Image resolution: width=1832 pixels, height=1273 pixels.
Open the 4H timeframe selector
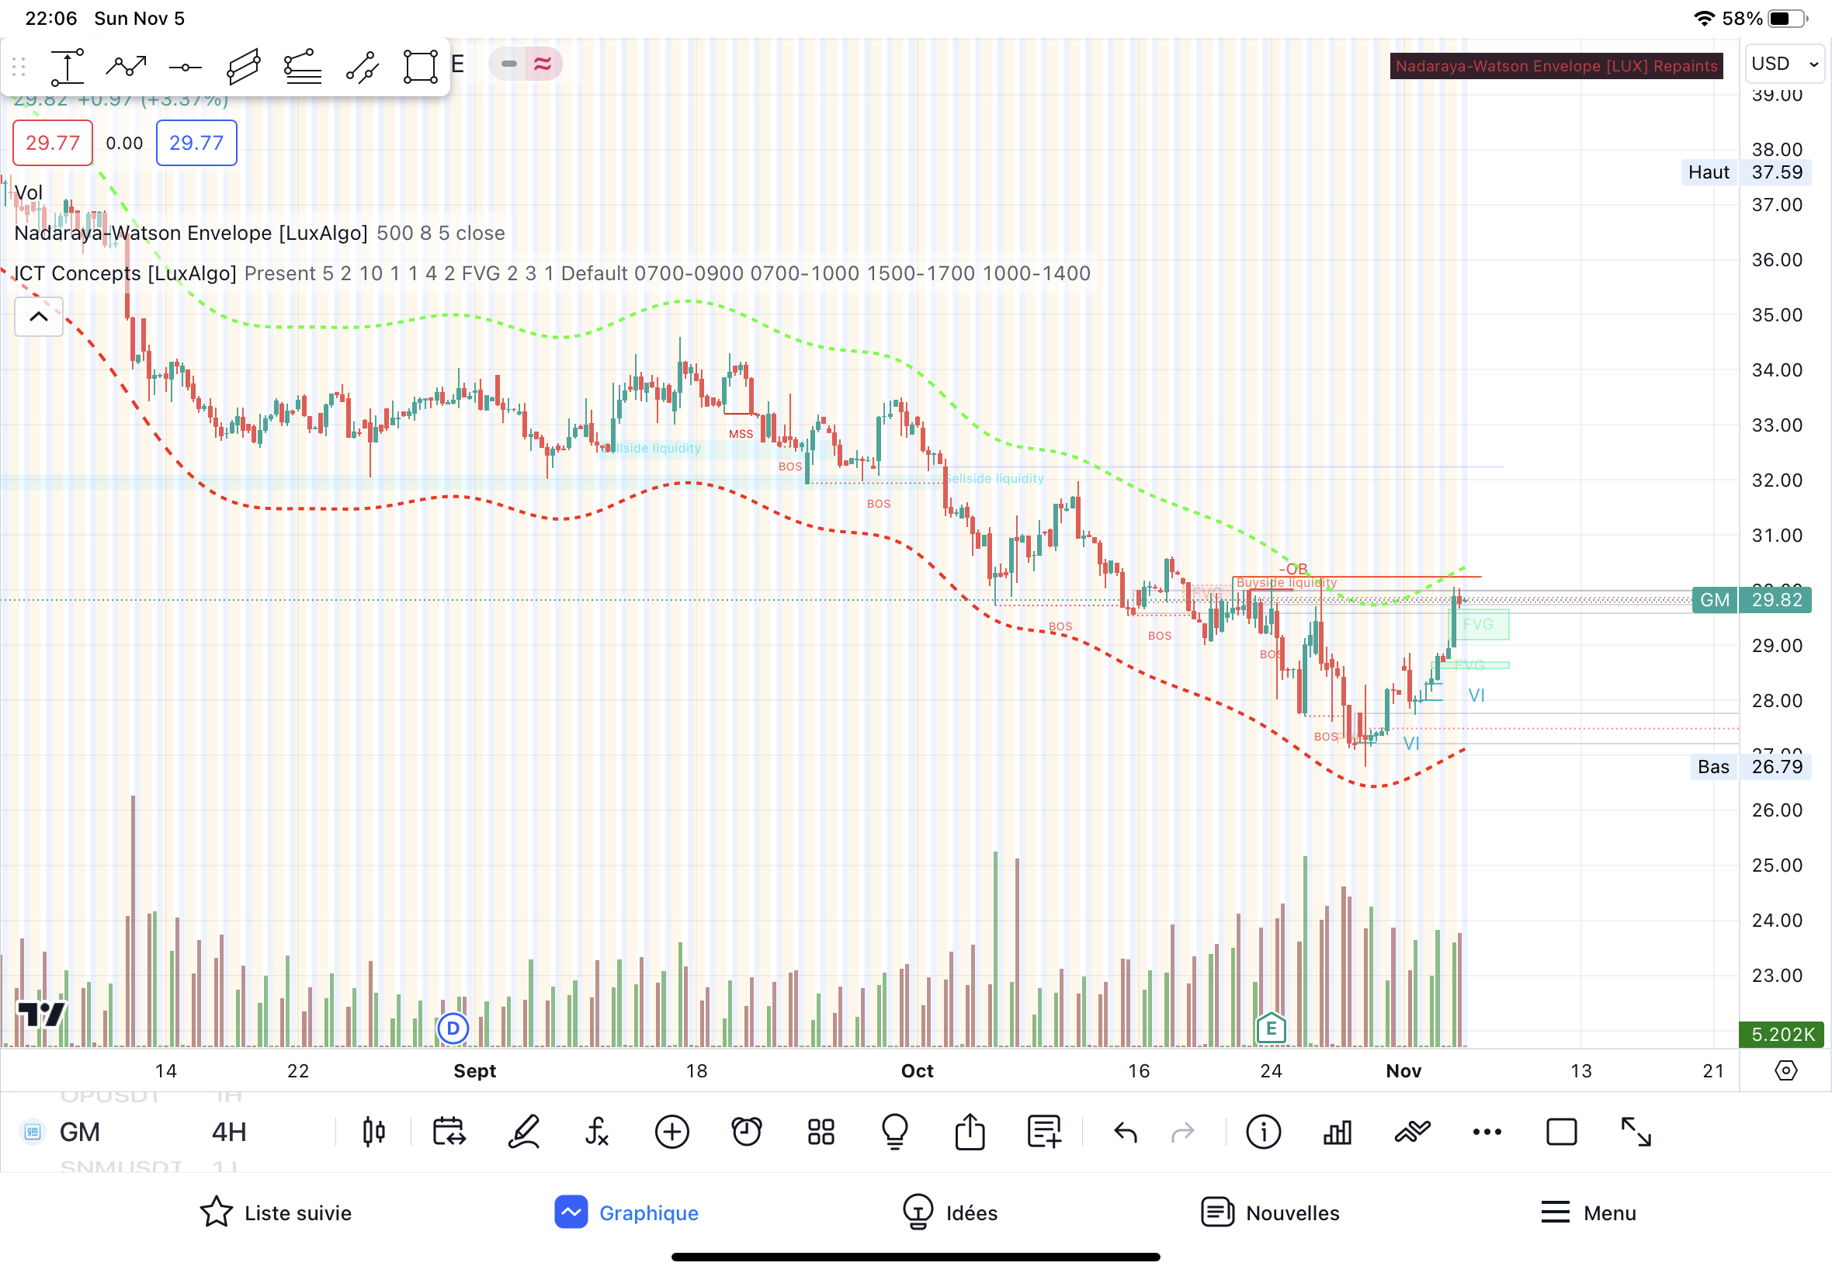click(x=229, y=1132)
